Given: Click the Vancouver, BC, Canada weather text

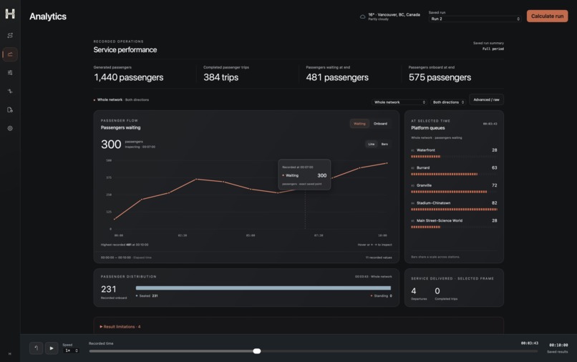Looking at the screenshot, I should 394,15.
